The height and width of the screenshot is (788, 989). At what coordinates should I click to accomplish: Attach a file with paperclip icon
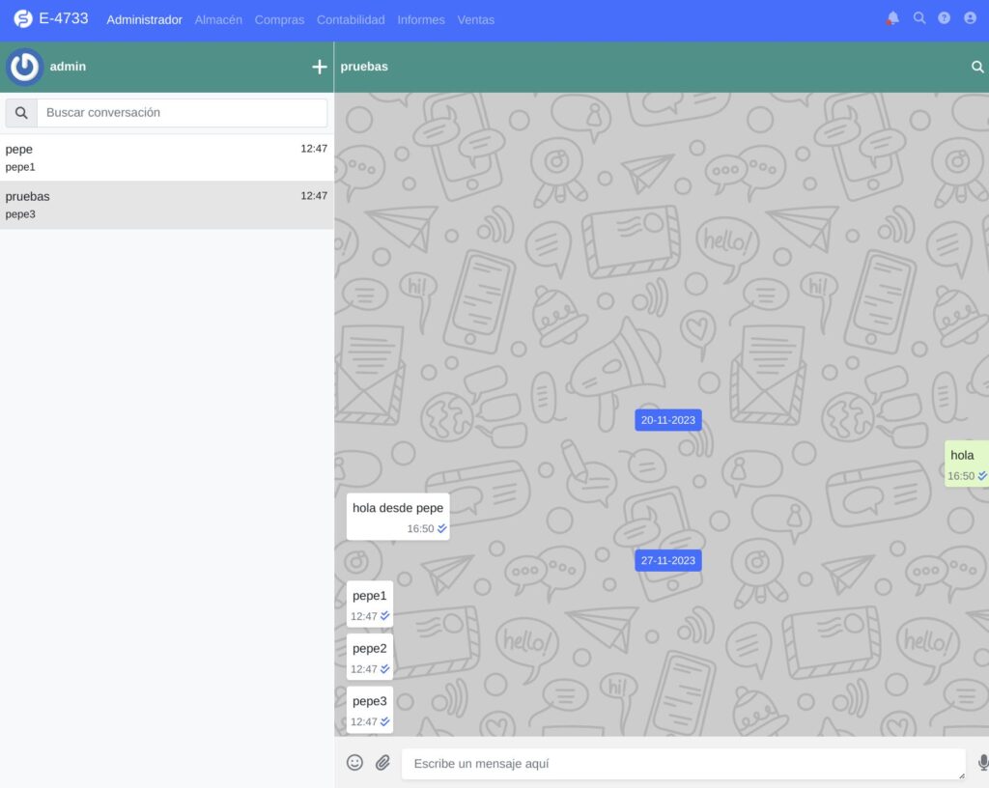click(382, 763)
